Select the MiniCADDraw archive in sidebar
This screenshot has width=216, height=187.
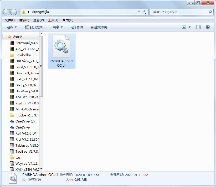pyautogui.click(x=24, y=109)
